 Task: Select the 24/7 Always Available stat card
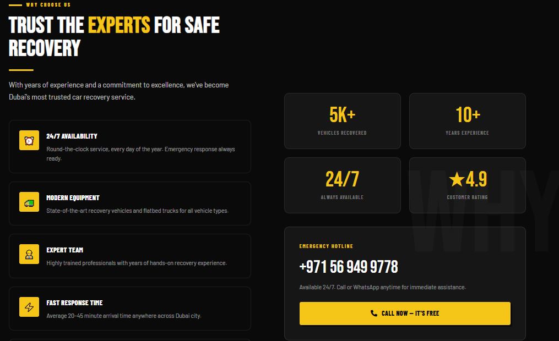tap(343, 185)
